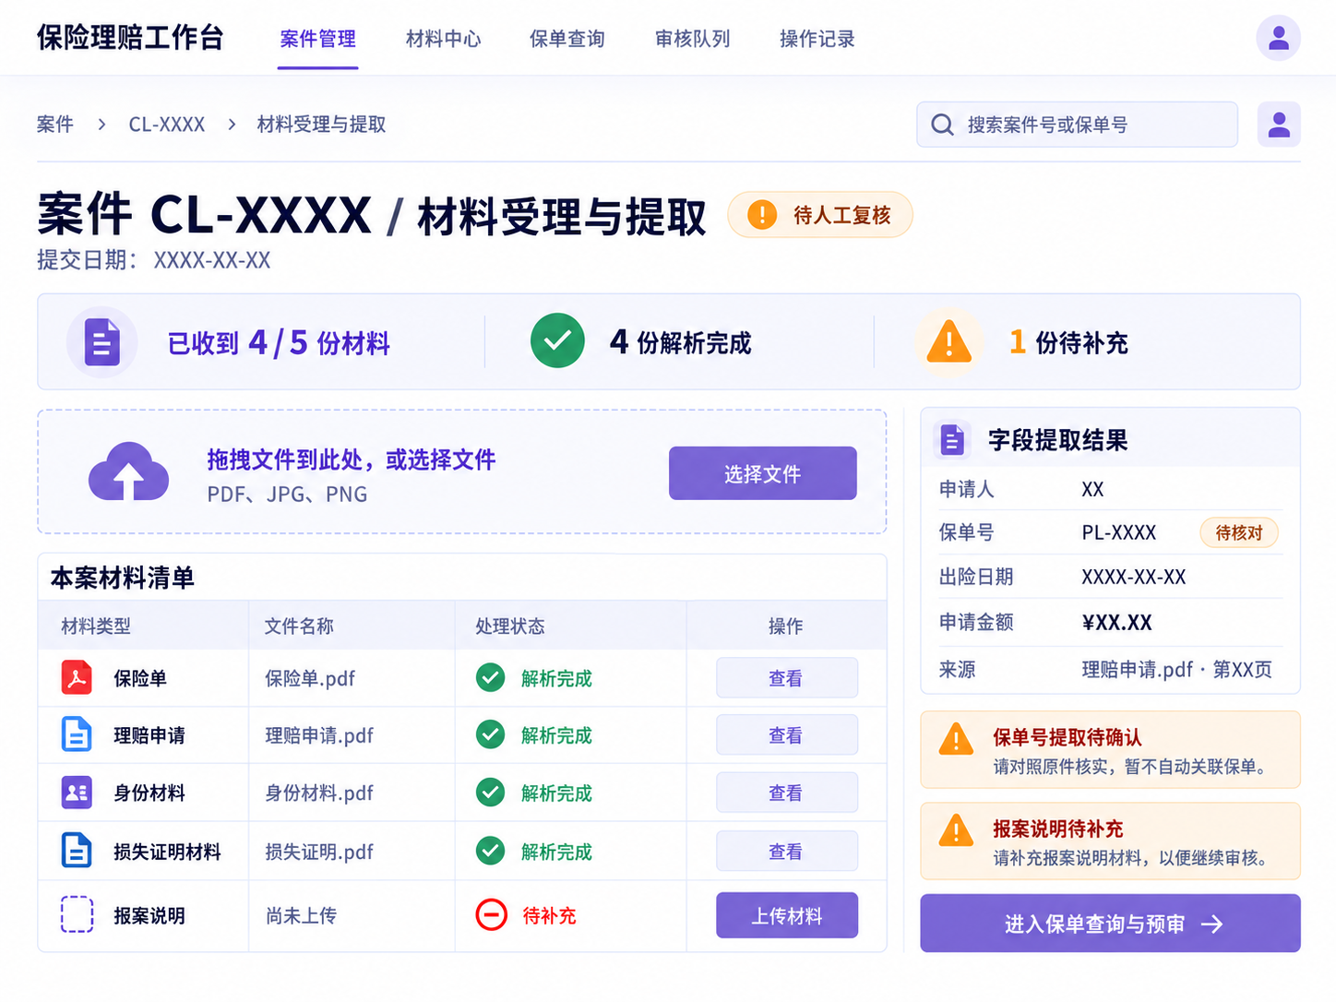Click the file name 理赔申请.pdf
Viewport: 1336px width, 1002px height.
pyautogui.click(x=319, y=735)
